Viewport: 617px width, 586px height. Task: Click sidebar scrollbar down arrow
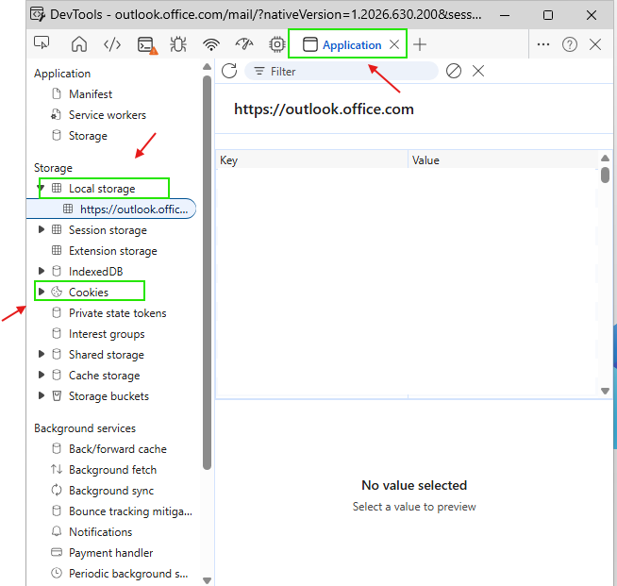coord(207,580)
